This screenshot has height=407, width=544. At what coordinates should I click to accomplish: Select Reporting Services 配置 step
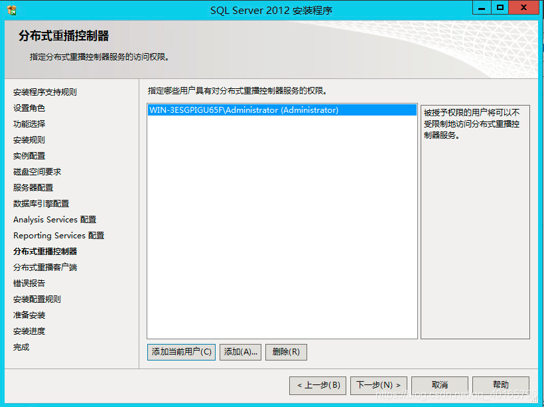point(58,236)
